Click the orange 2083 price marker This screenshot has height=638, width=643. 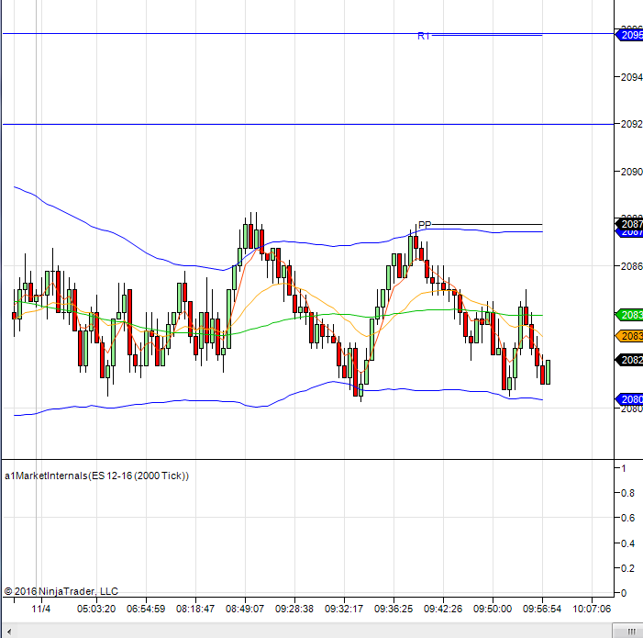click(629, 336)
